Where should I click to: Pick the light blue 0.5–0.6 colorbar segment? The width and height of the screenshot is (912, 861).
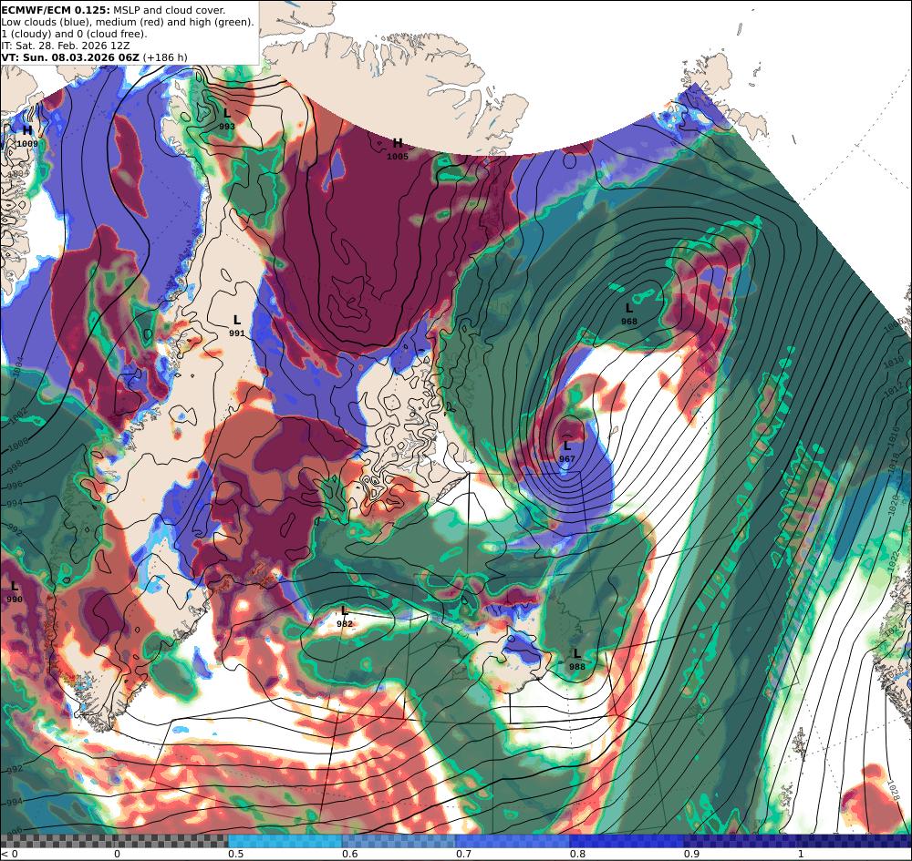[285, 841]
